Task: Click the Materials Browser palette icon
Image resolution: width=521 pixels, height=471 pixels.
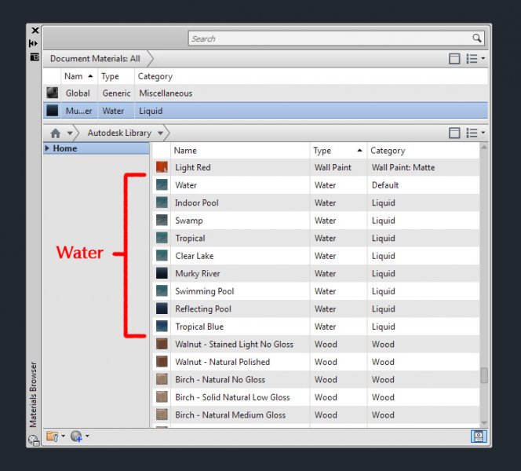Action: (x=34, y=440)
